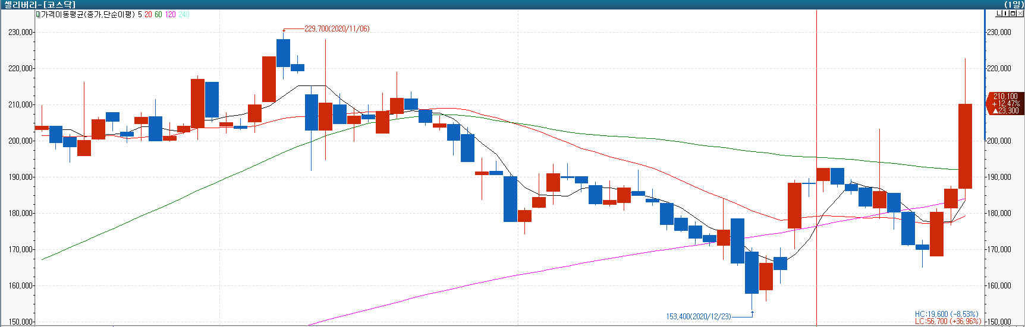Screen dimensions: 1025x327
Task: Click the HC:19,600 info text
Action: pyautogui.click(x=946, y=314)
